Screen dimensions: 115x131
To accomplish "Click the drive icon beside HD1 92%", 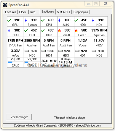I will point(77,51).
